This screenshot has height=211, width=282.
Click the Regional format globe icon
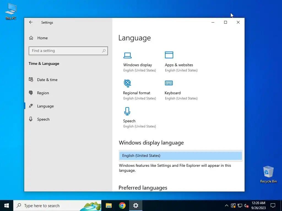click(128, 83)
